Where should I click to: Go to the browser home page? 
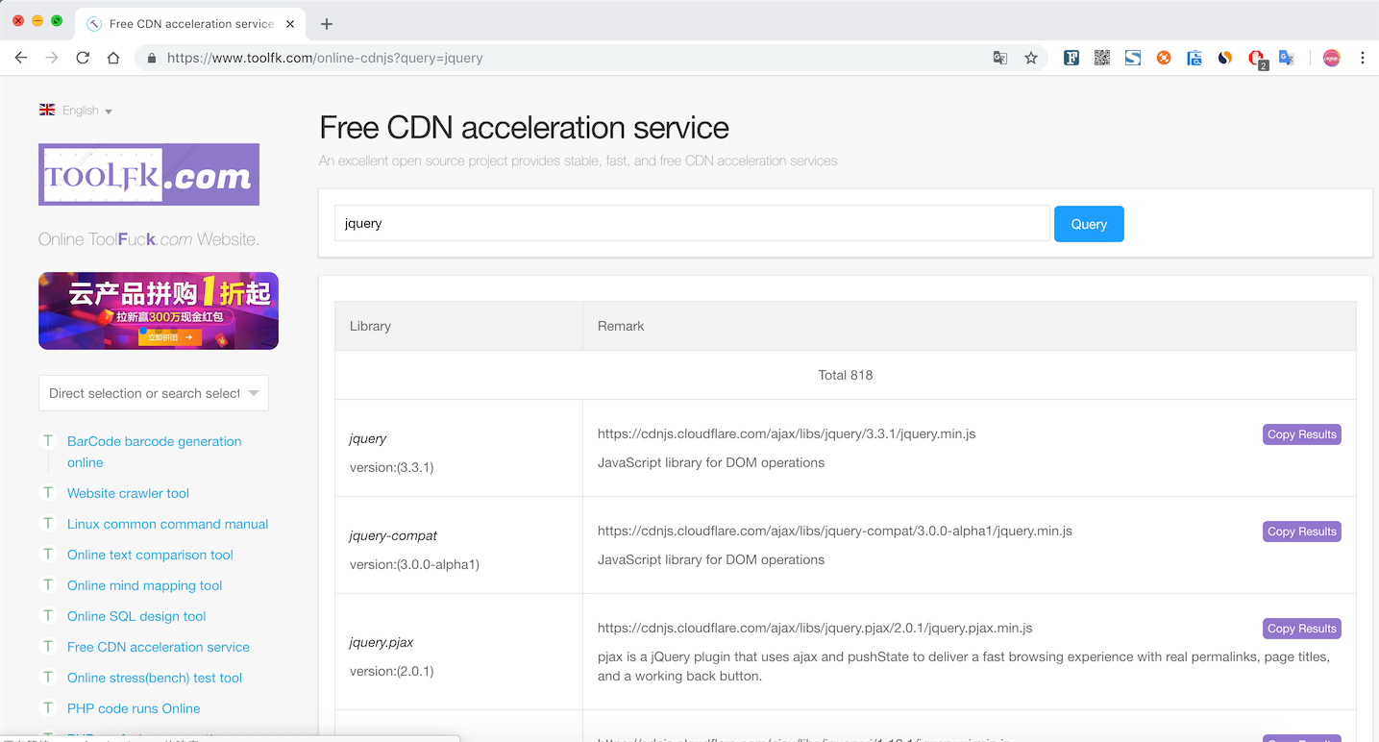pos(113,58)
